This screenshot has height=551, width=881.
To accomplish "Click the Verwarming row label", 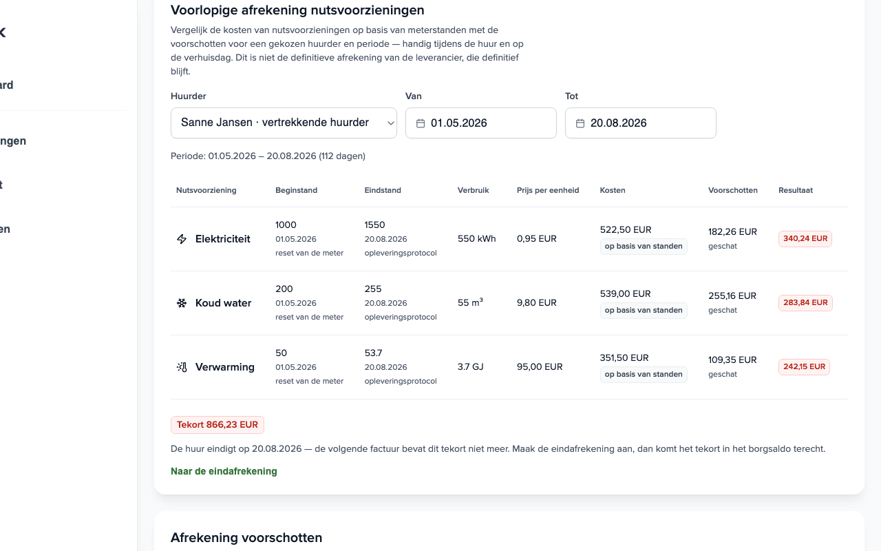I will coord(225,367).
